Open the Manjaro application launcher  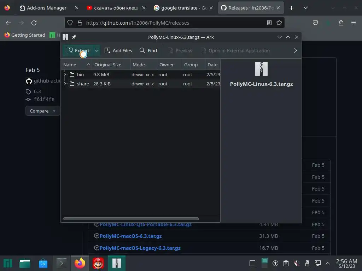(x=8, y=263)
